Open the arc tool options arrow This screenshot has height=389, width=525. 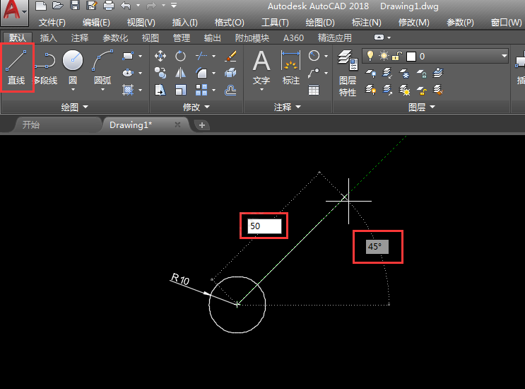(102, 90)
